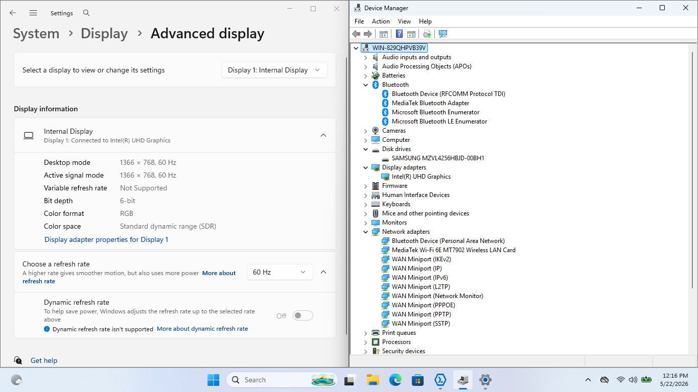Click Task View icon on taskbar
This screenshot has height=392, width=698.
[350, 380]
